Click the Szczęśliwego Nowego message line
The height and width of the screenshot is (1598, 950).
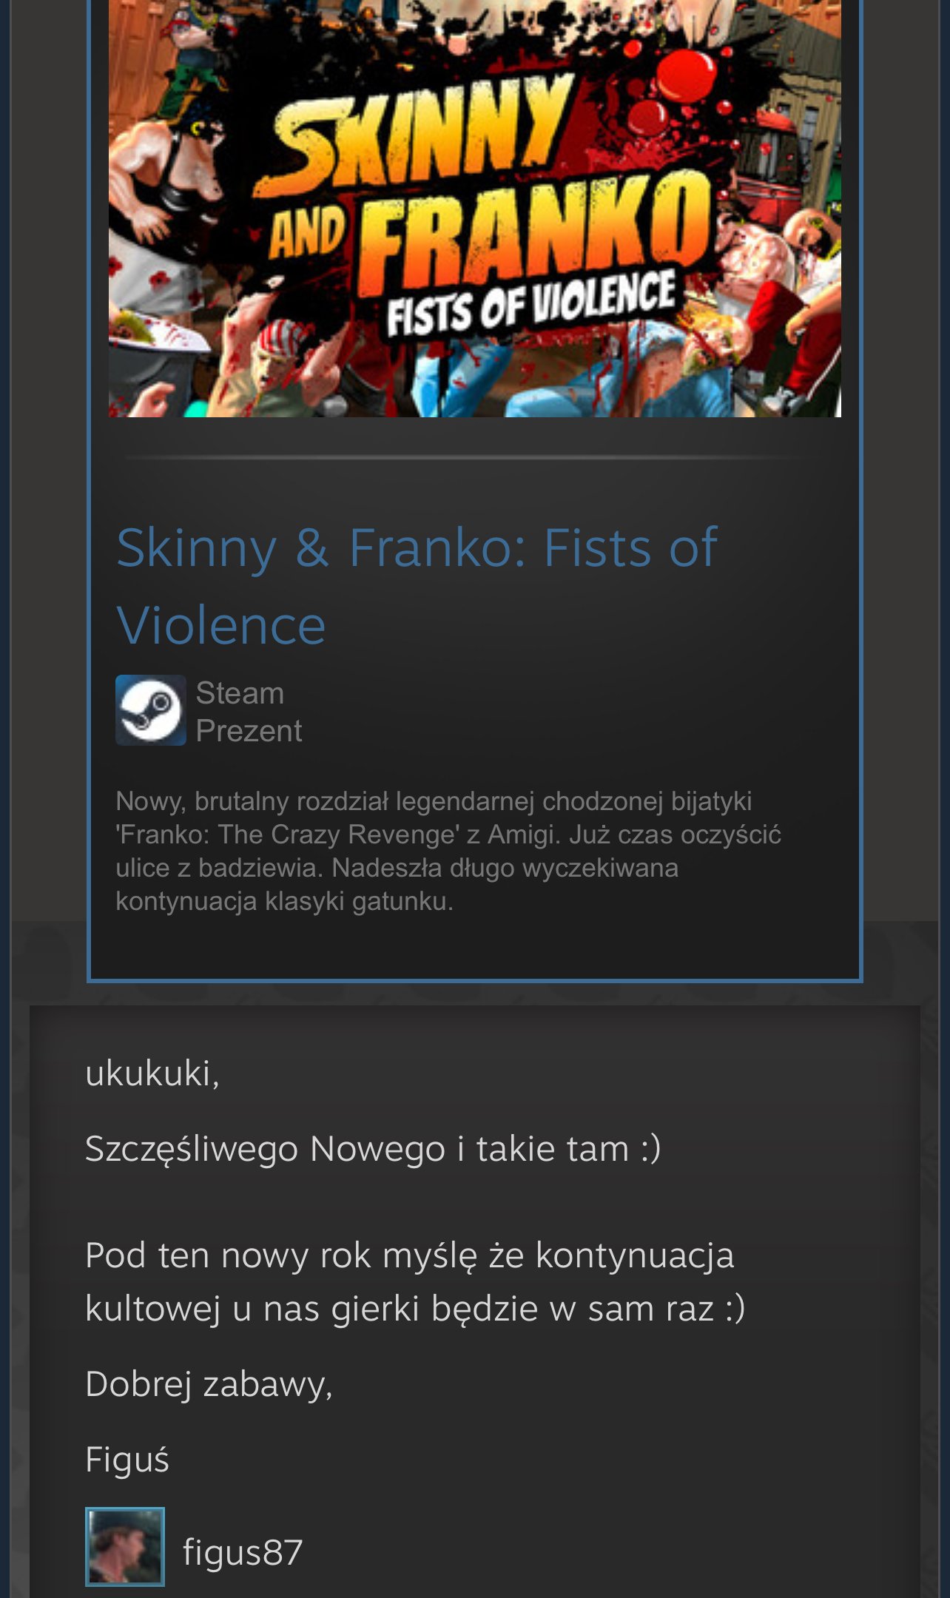tap(373, 1149)
